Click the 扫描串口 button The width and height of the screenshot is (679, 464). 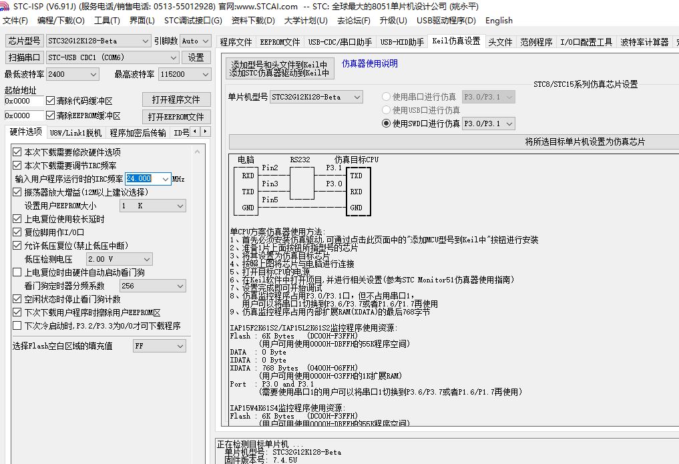(x=24, y=57)
